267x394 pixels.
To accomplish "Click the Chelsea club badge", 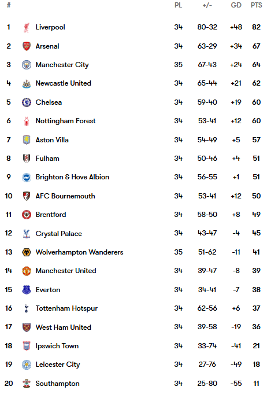I will tap(27, 102).
